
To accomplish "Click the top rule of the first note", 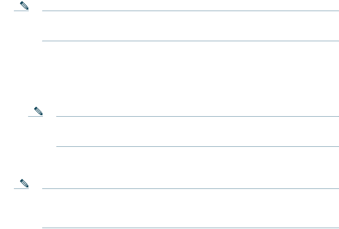I will (x=190, y=11).
